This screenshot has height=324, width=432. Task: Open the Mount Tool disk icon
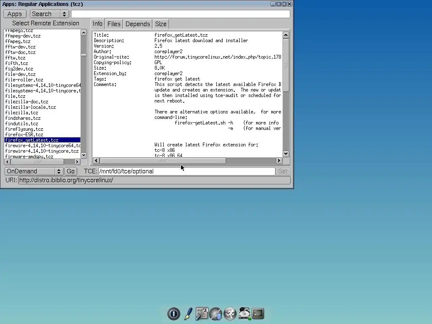[244, 313]
